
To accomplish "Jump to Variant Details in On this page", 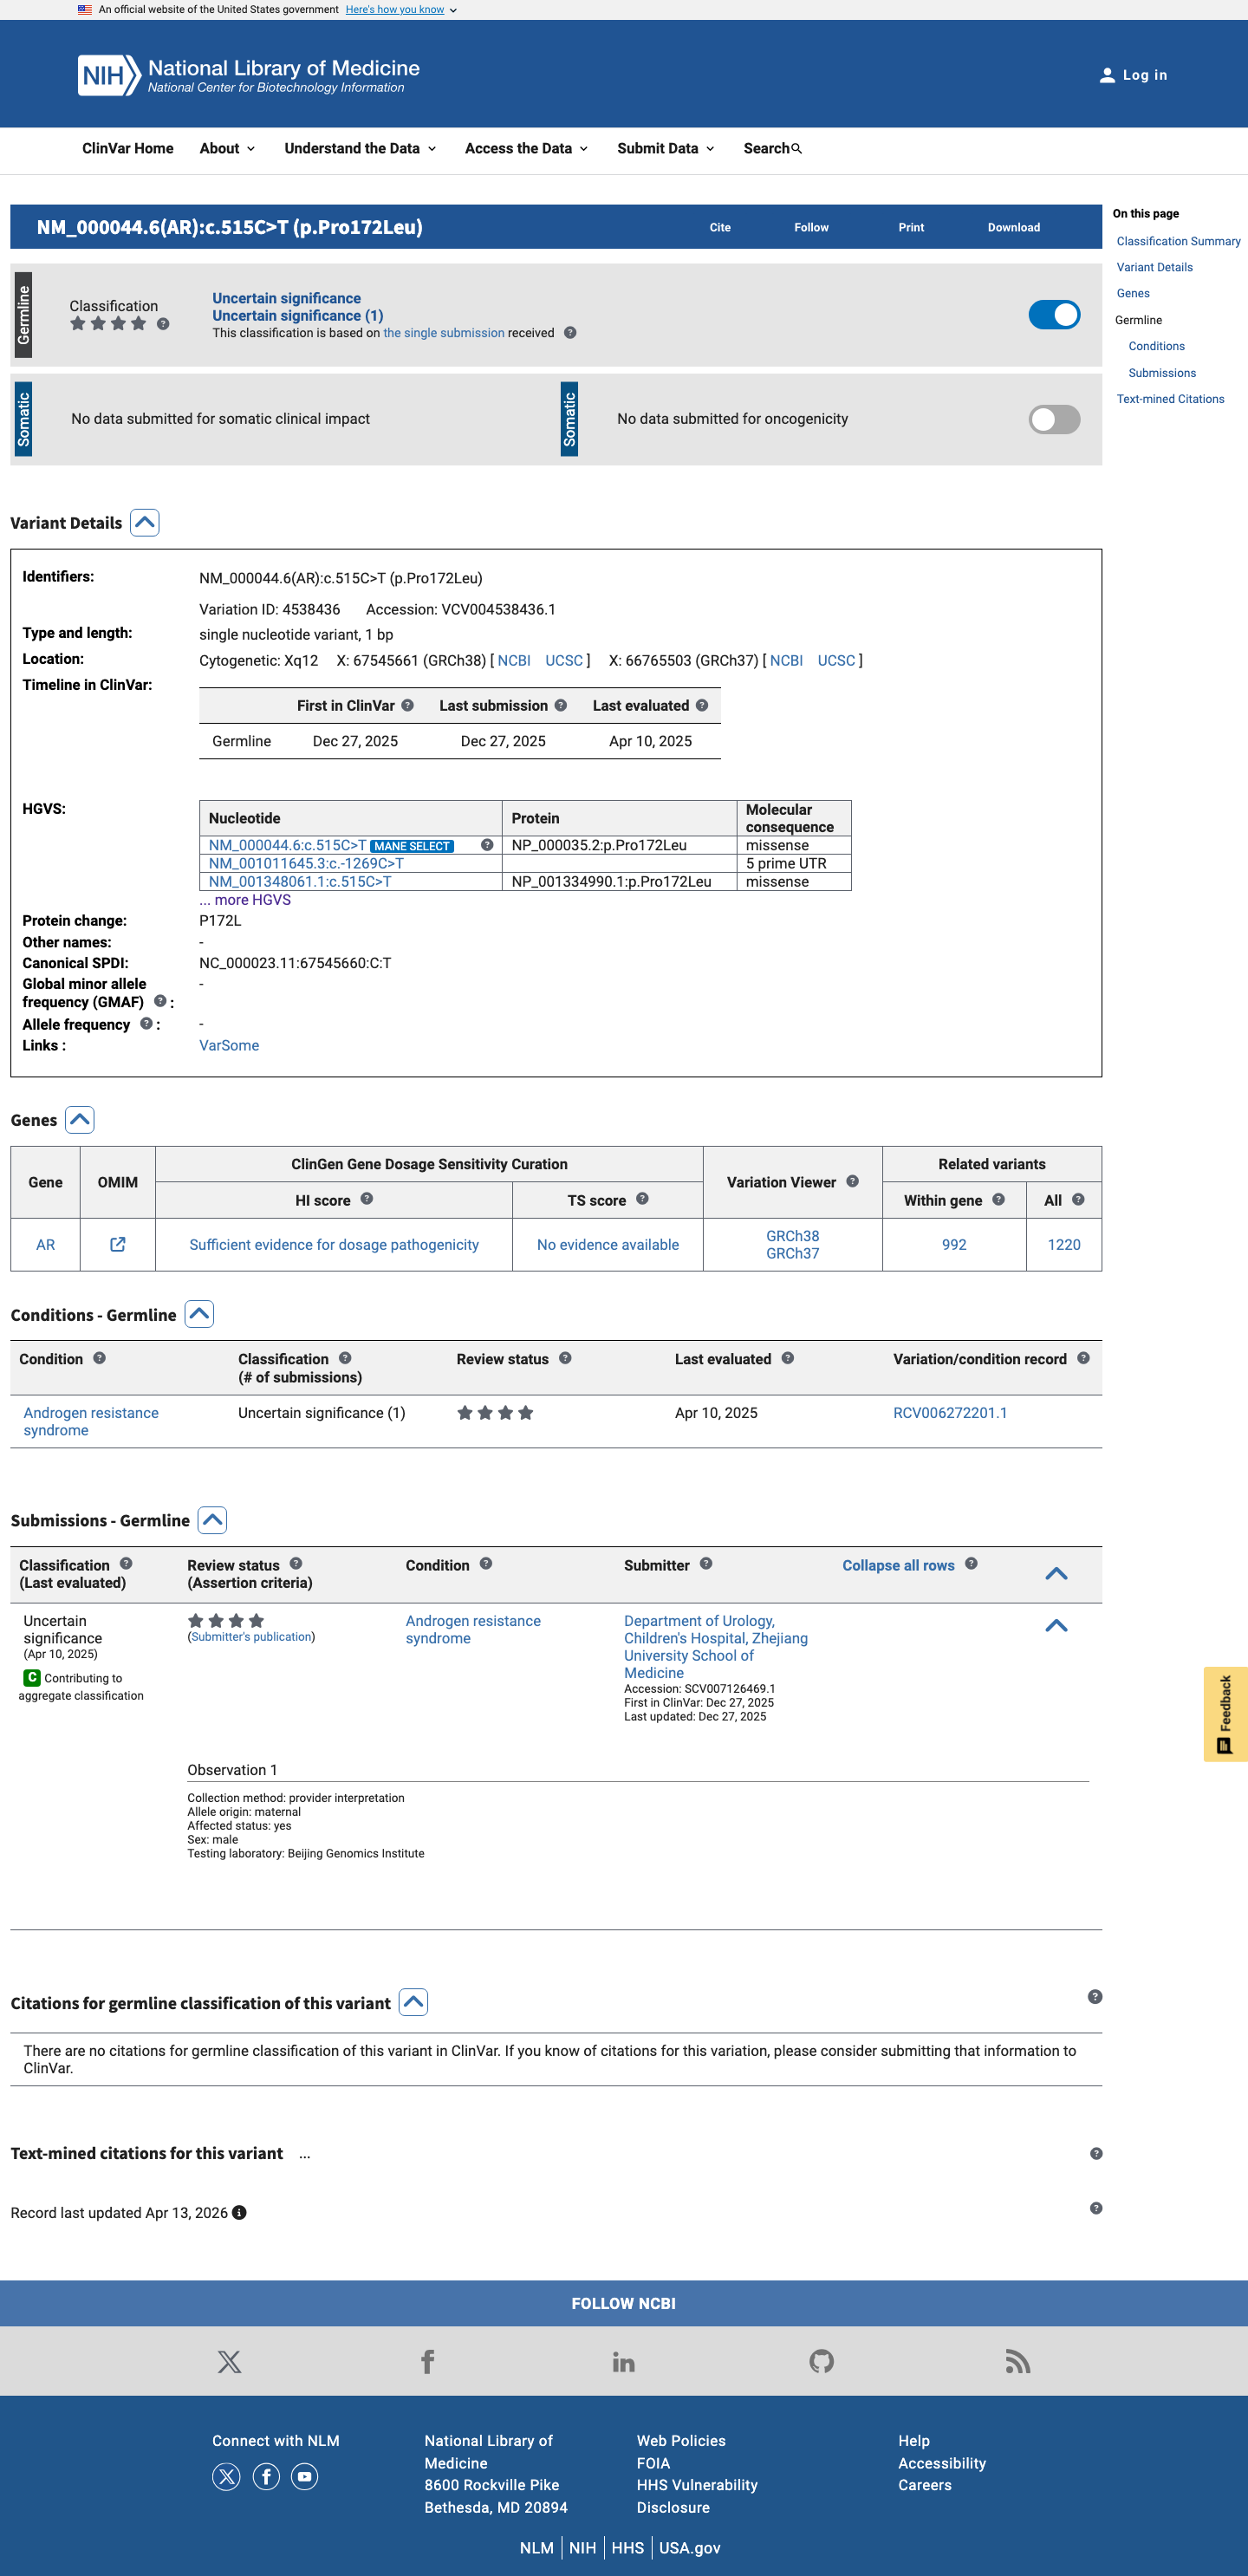I will (1154, 267).
